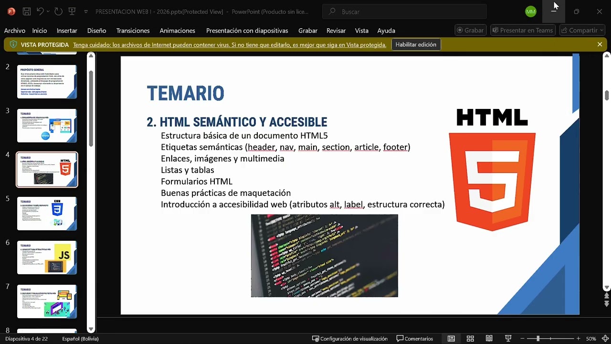Click heading '2. HTML SEMÁNTICO Y ACCESIBLE'
This screenshot has height=344, width=611.
237,122
